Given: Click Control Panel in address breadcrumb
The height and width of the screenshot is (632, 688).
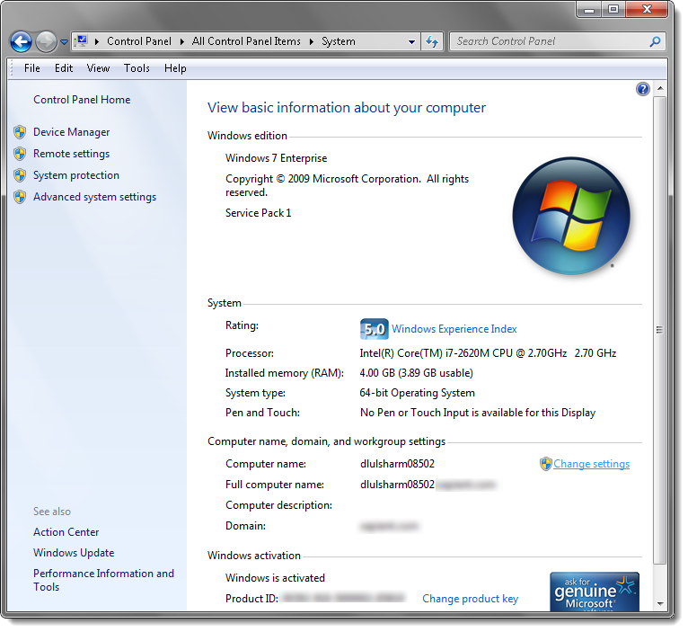Looking at the screenshot, I should 139,41.
